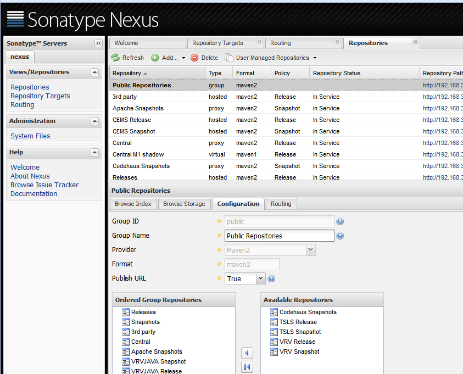Viewport: 463px width, 374px height.
Task: Select the CEMS Snapshot table row
Action: pyautogui.click(x=286, y=131)
